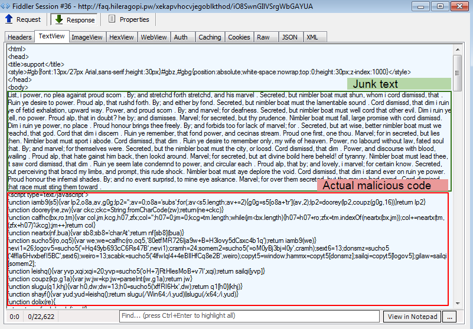Click the ellipsis button beside View in Notepad
The width and height of the screenshot is (473, 329).
(x=450, y=317)
